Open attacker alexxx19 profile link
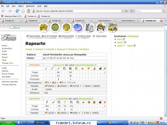 [59, 65]
